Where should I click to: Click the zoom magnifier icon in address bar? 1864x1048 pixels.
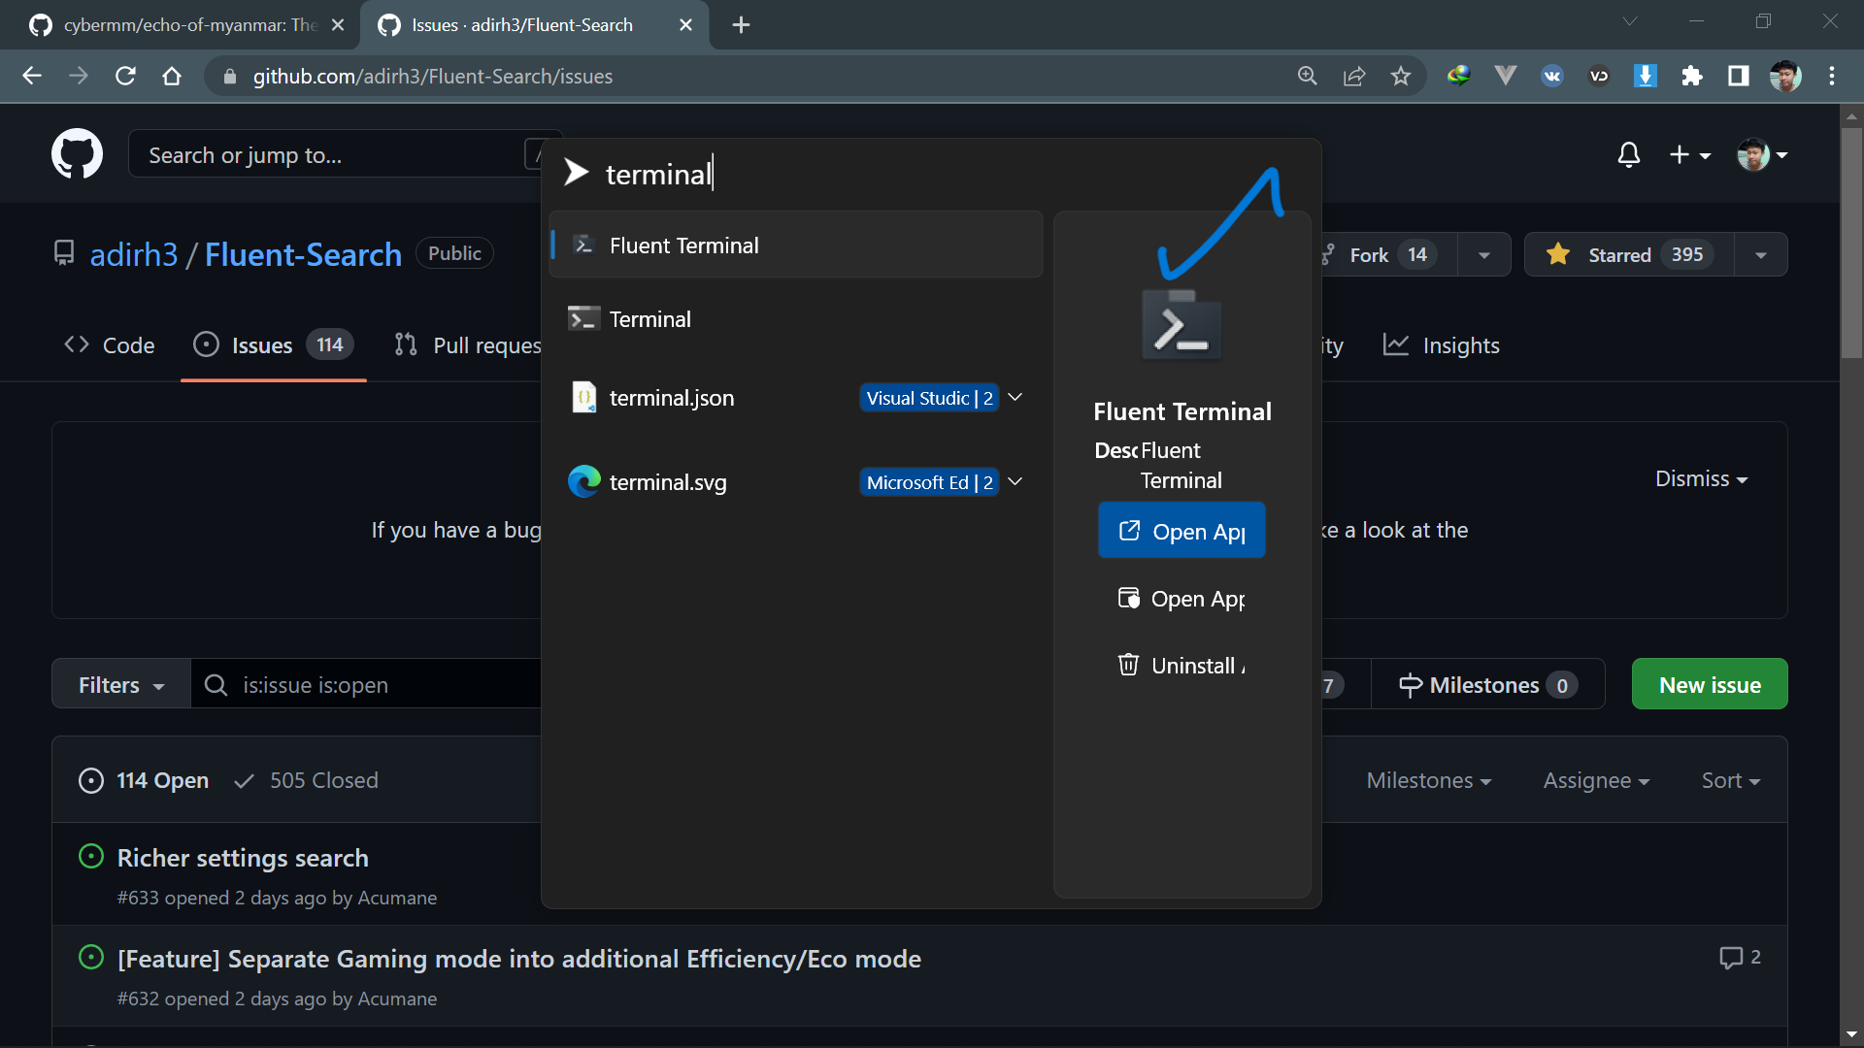[x=1307, y=76]
